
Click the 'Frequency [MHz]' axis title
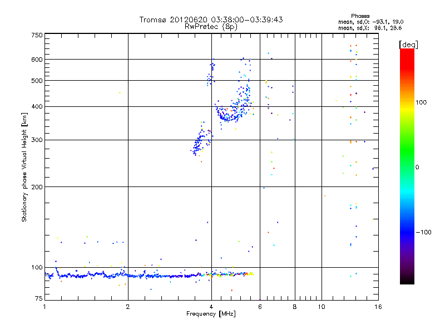211,314
